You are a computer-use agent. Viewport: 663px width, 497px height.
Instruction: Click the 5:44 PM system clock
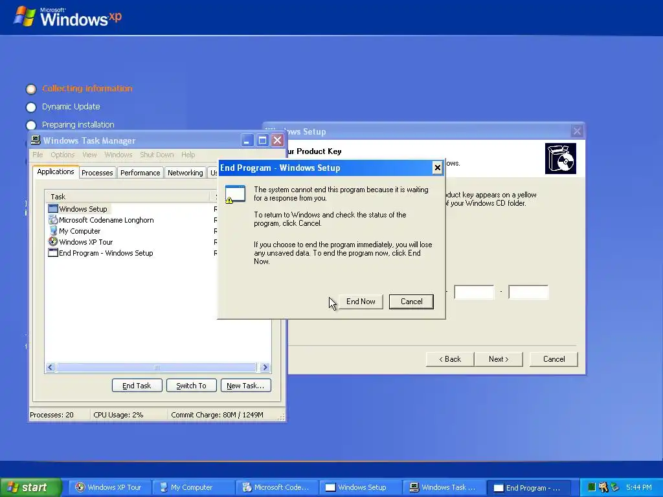click(x=639, y=487)
